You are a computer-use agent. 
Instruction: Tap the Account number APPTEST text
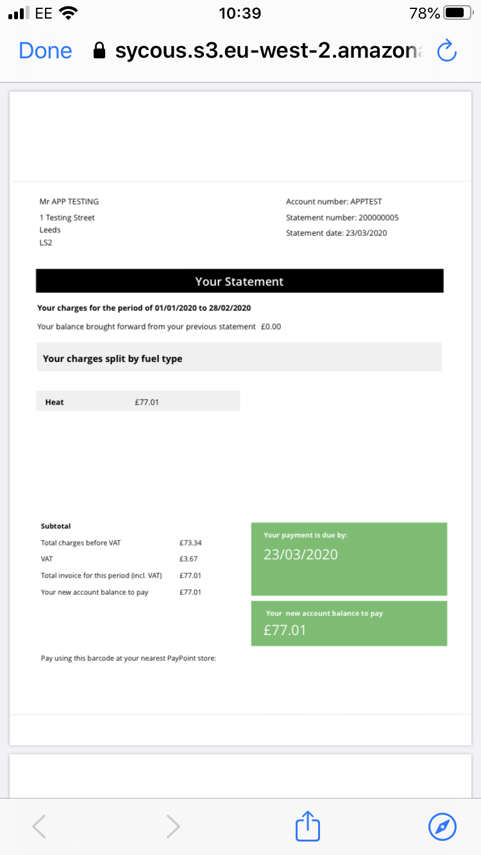pyautogui.click(x=334, y=202)
